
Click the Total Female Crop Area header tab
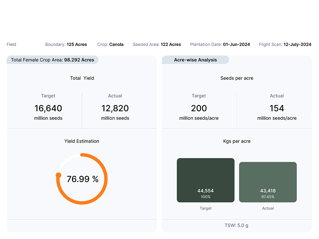click(x=53, y=60)
